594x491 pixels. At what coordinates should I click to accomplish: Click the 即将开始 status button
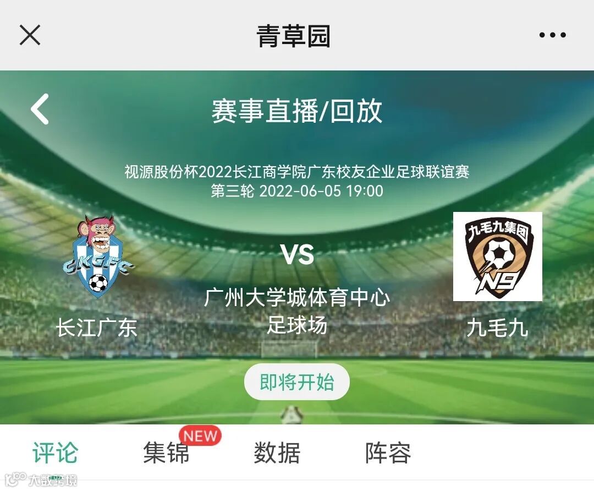296,382
